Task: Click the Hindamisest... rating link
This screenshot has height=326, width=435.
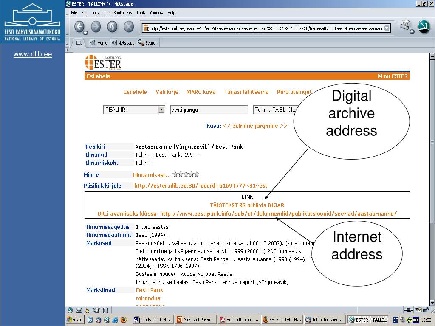Action: pos(152,175)
